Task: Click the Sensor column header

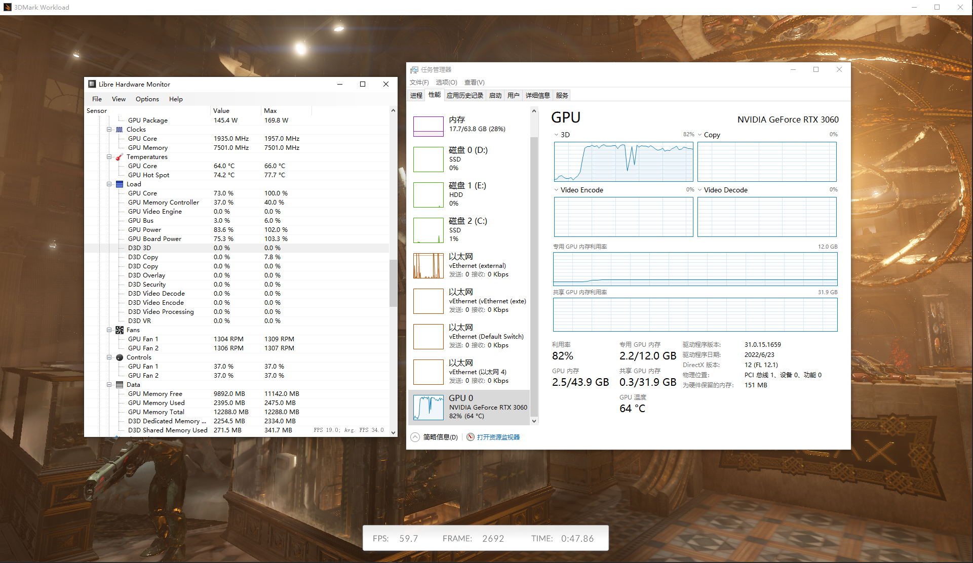Action: point(147,111)
